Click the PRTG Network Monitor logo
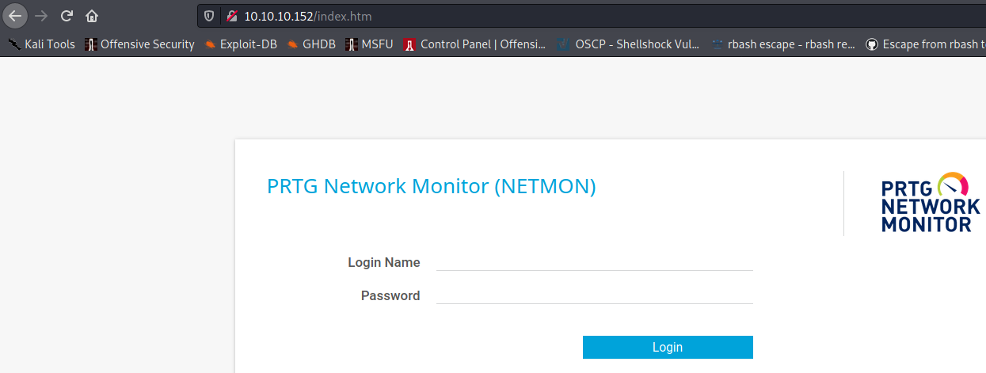Image resolution: width=986 pixels, height=373 pixels. [x=931, y=203]
